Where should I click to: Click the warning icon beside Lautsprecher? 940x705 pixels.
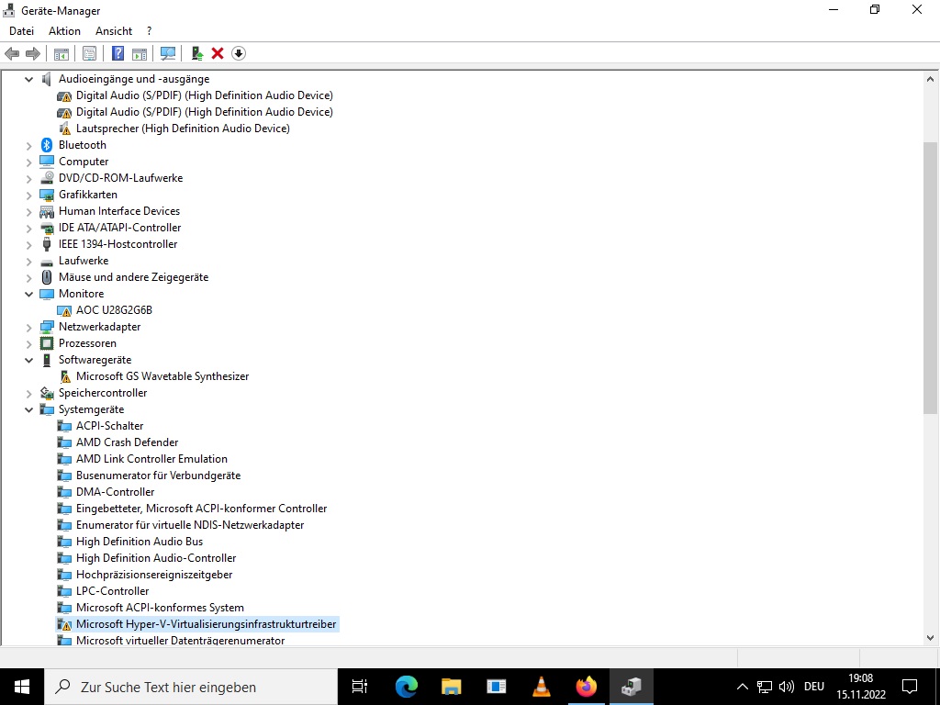[64, 129]
